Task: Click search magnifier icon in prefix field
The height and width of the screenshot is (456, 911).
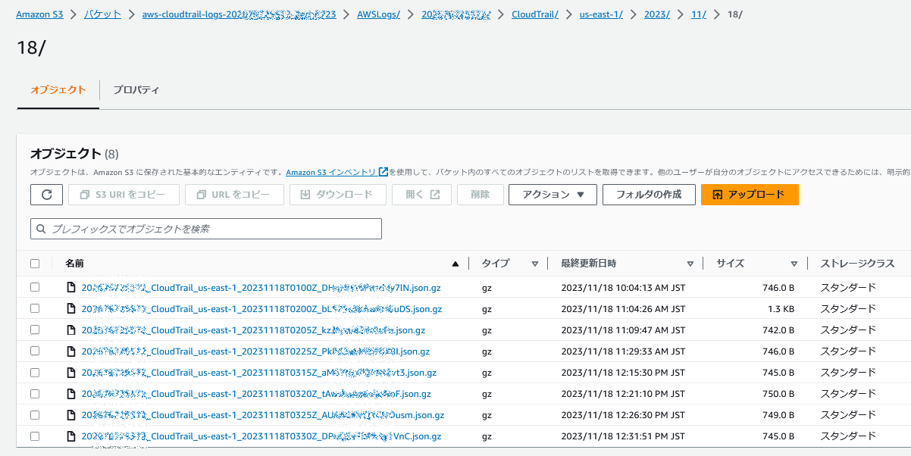Action: coord(41,229)
